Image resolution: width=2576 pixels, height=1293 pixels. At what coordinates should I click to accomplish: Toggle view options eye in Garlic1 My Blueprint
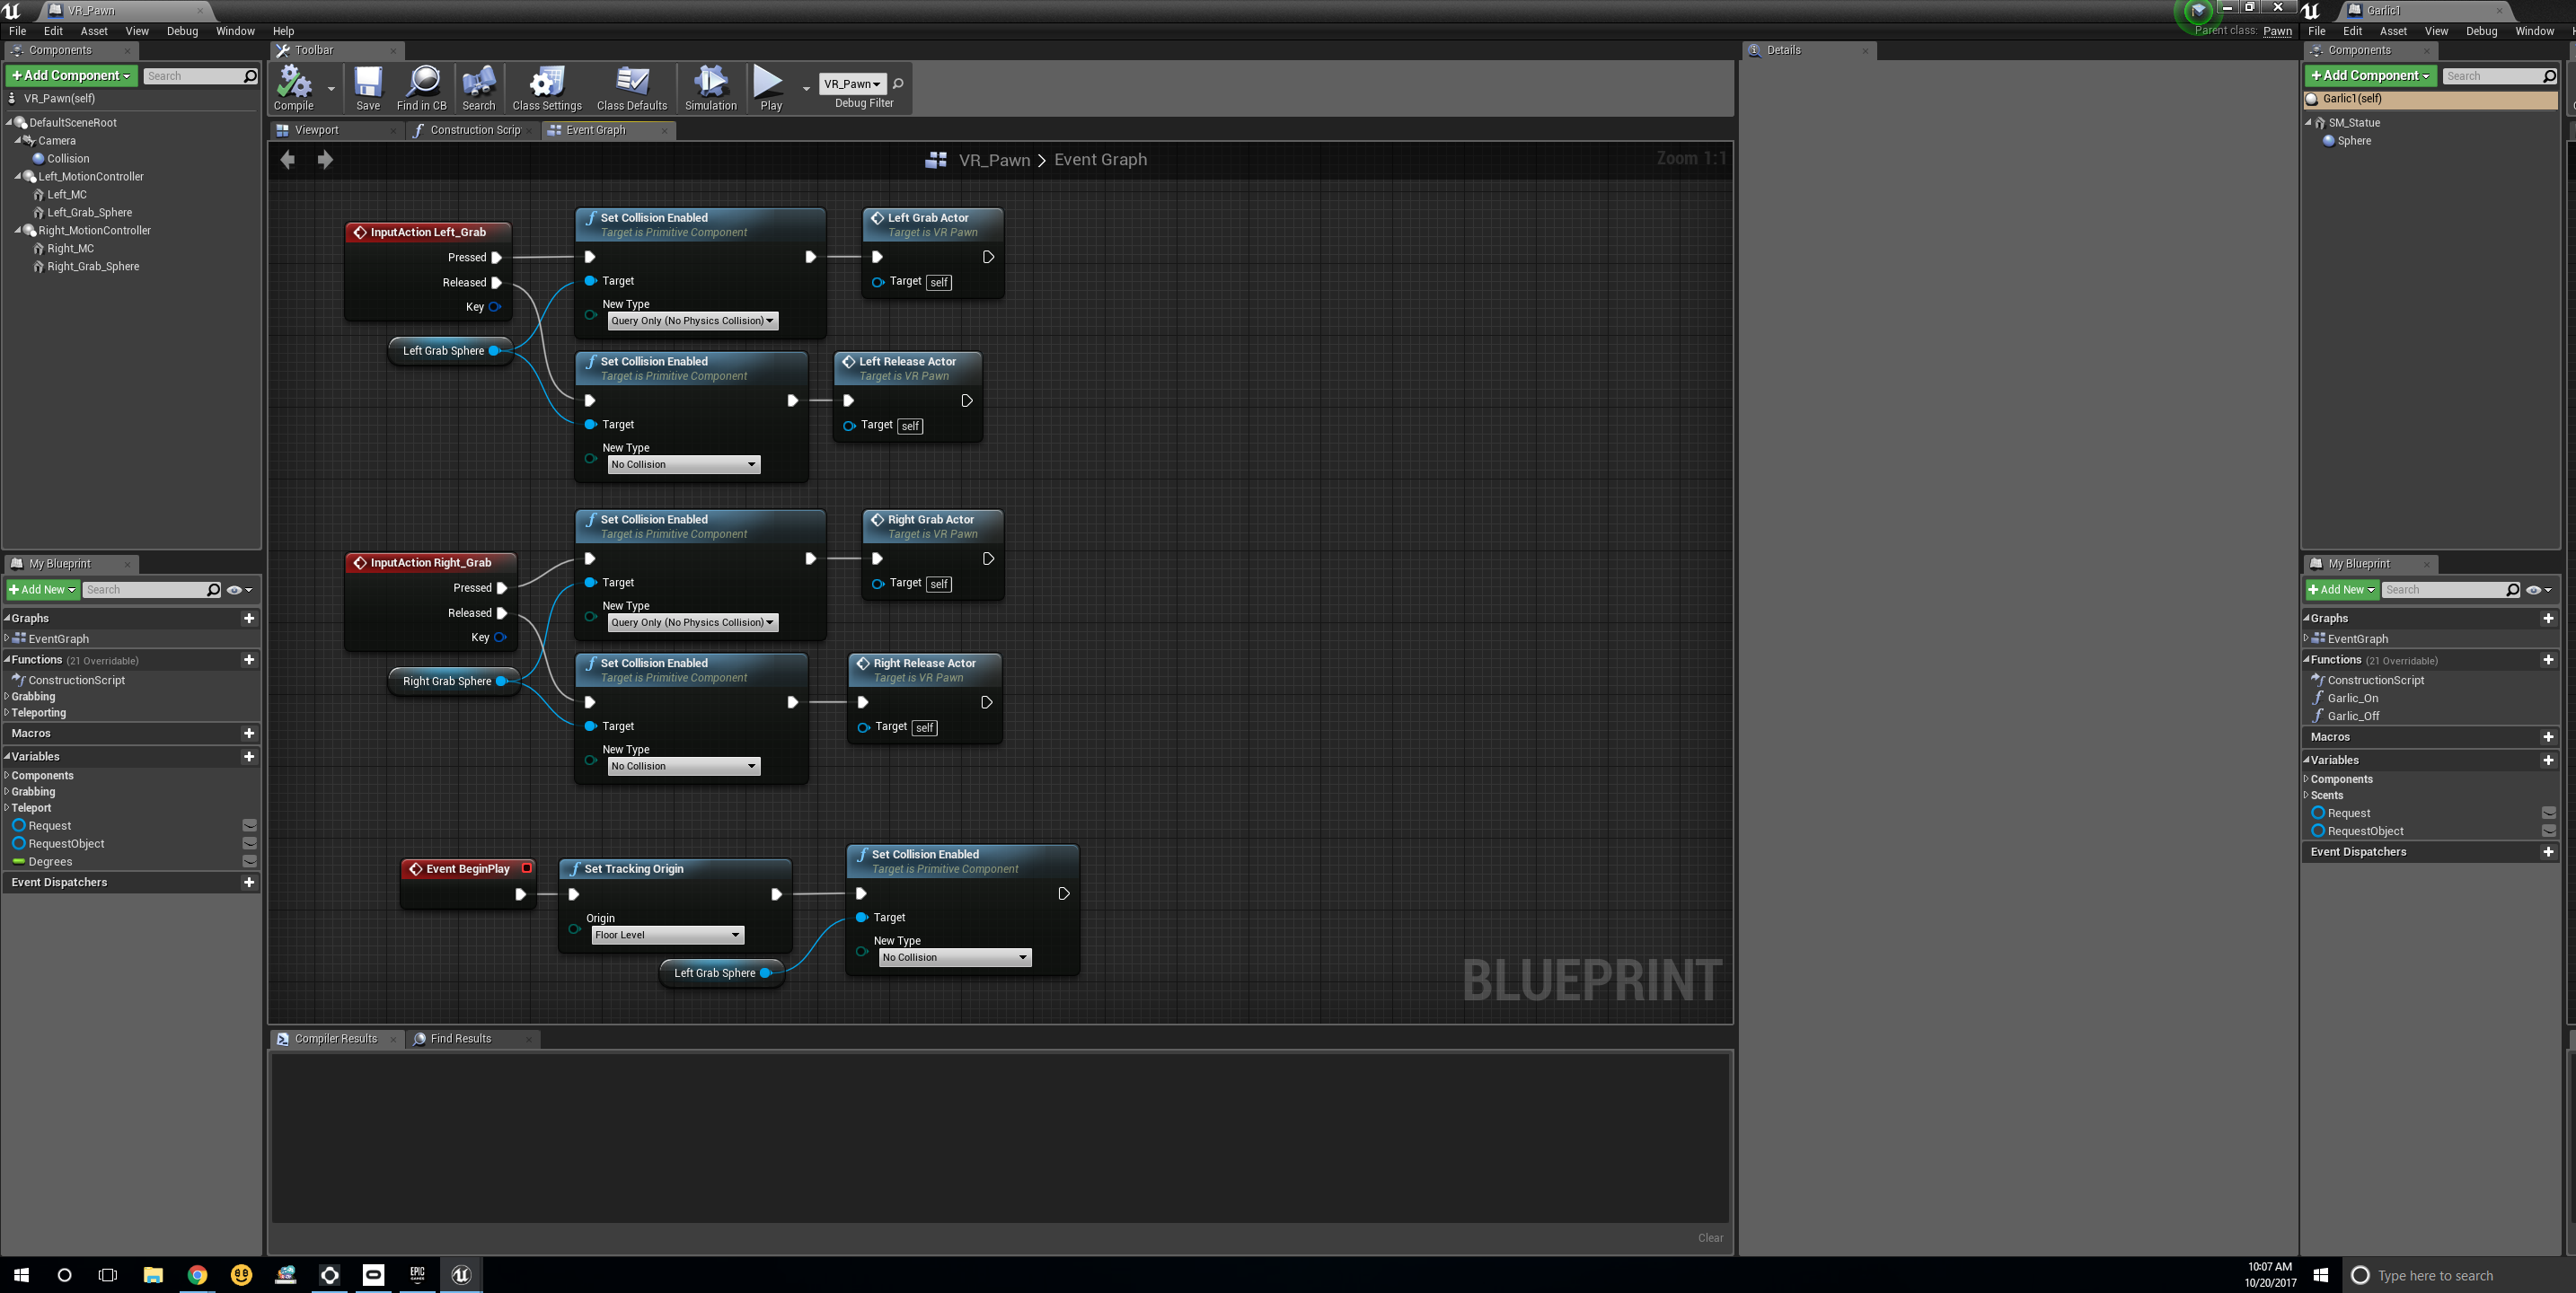pyautogui.click(x=2538, y=590)
